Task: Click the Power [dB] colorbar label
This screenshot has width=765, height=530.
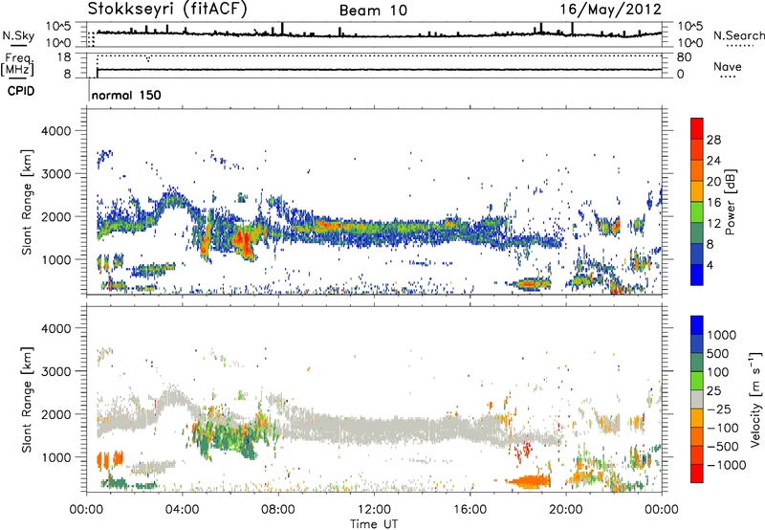Action: 730,202
